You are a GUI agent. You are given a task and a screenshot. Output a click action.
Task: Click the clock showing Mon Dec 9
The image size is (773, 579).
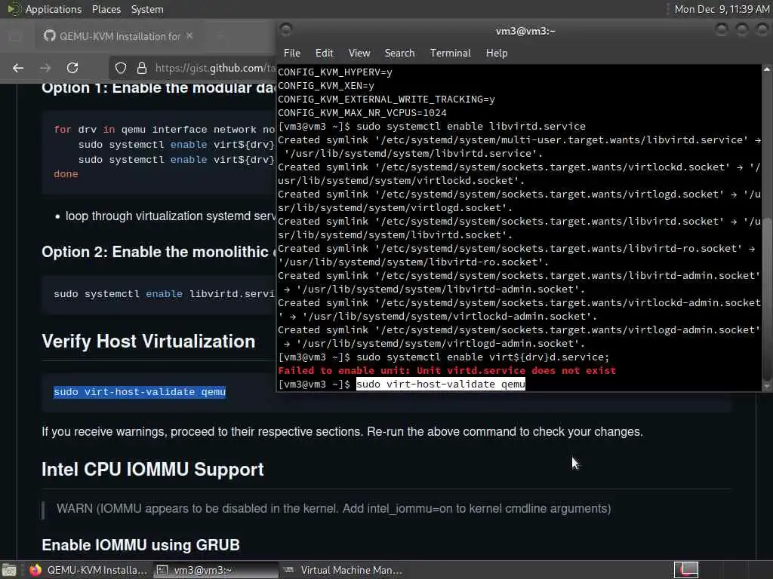[722, 9]
